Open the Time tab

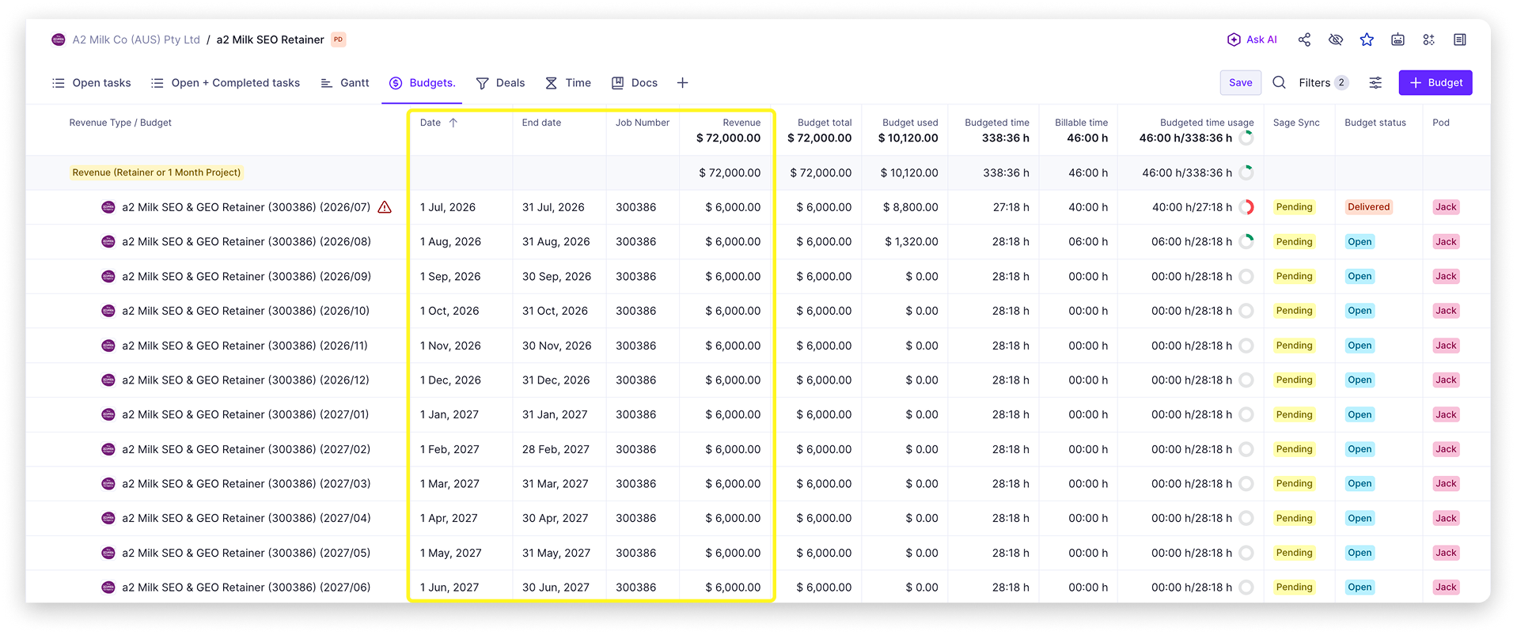pyautogui.click(x=568, y=82)
